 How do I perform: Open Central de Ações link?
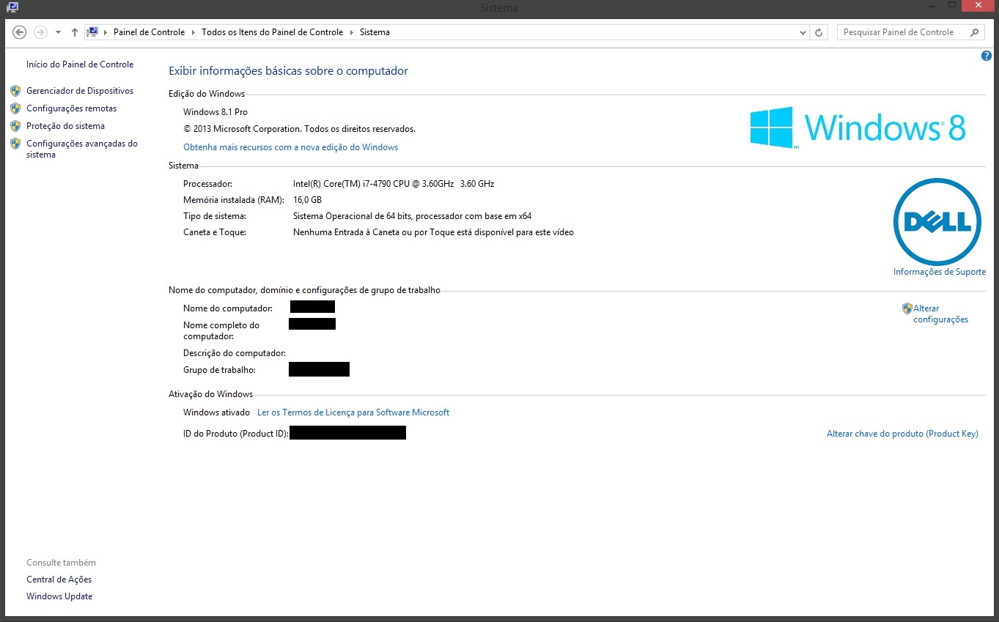pos(59,580)
